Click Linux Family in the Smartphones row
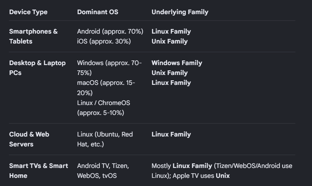 (x=171, y=31)
